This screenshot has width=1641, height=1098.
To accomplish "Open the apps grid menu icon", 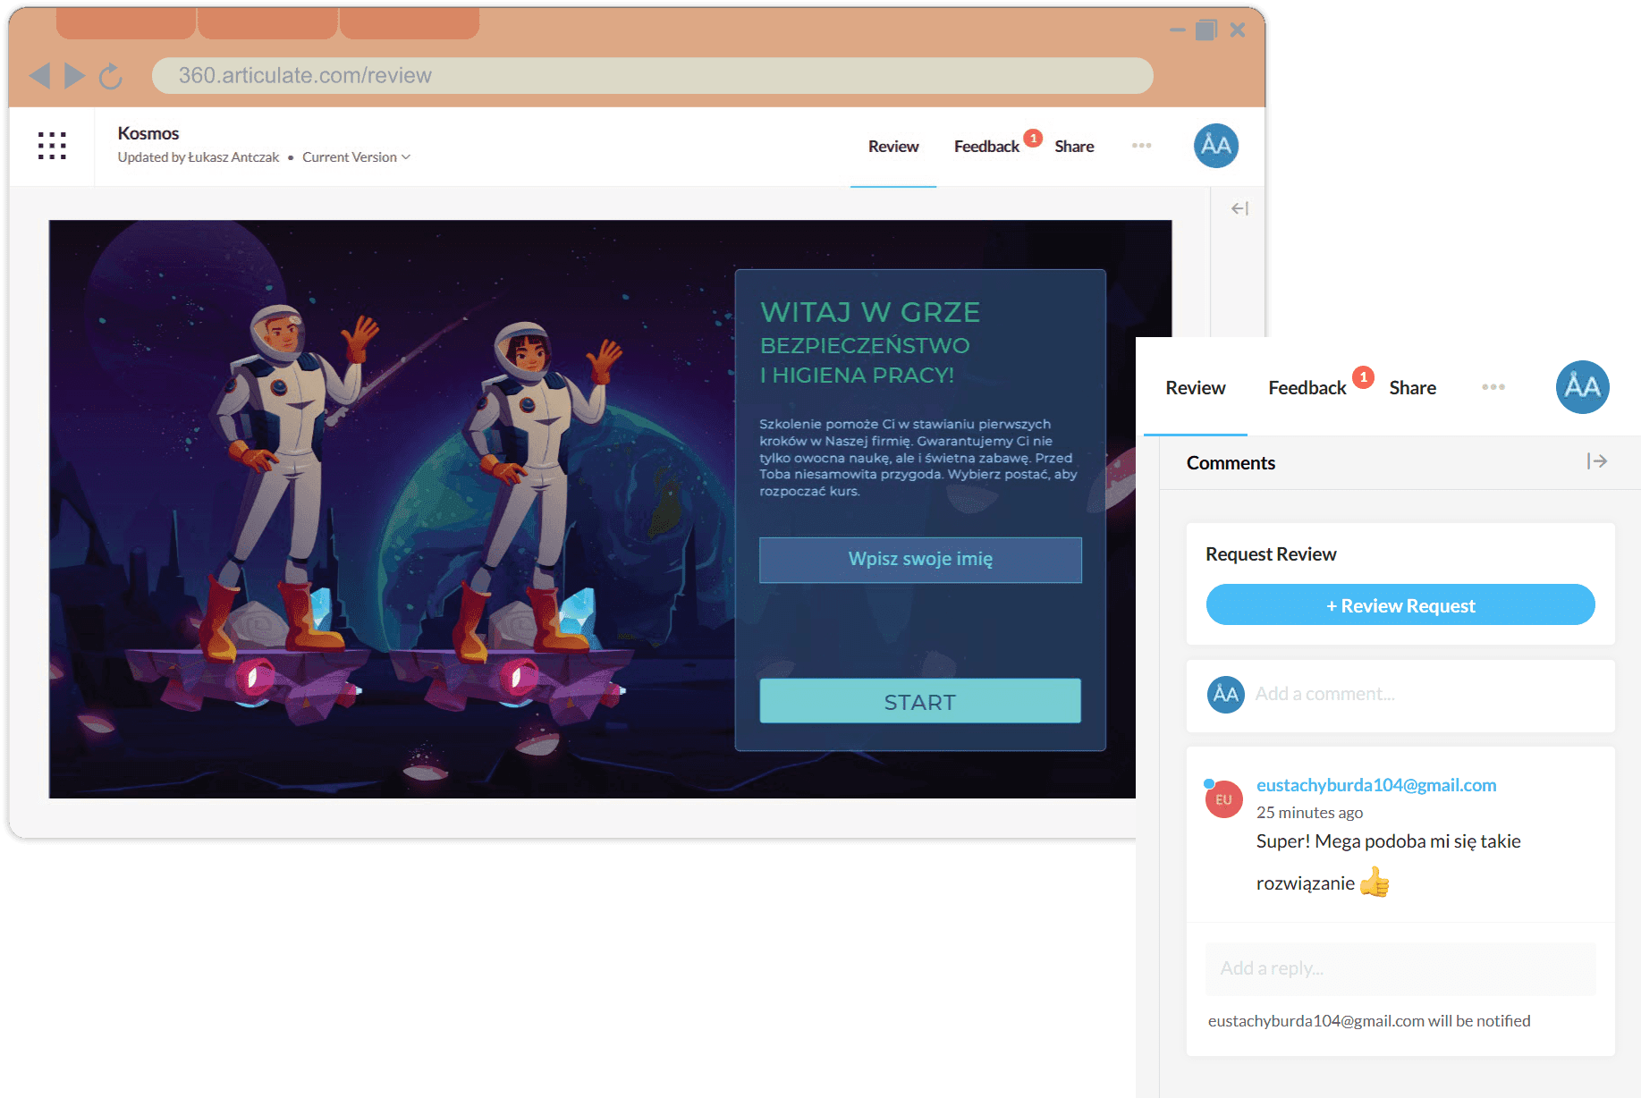I will click(x=52, y=146).
